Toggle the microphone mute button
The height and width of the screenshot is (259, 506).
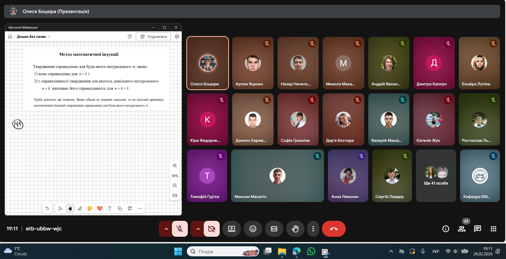[x=180, y=229]
